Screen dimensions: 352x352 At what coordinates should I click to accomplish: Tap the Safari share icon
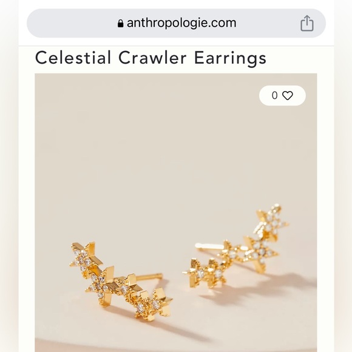307,23
